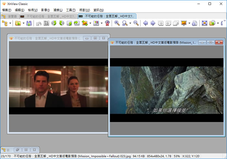Screen dimensions: 227x159
Task: Click the next page icon
Action: [x=168, y=23]
